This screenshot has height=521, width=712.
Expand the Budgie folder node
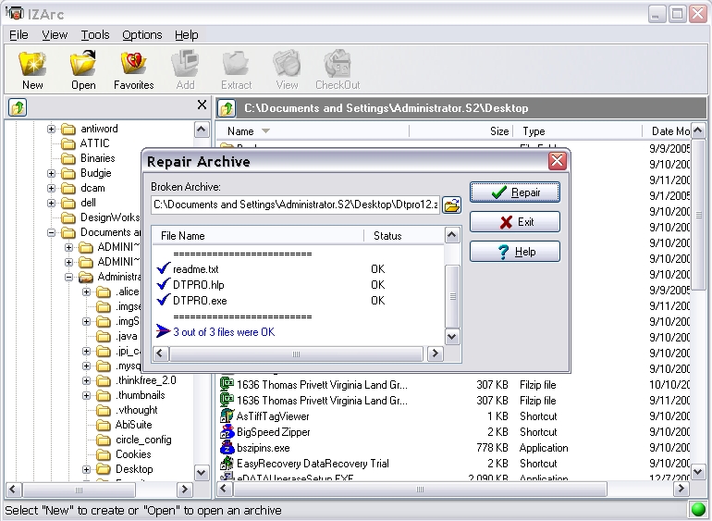(x=51, y=173)
